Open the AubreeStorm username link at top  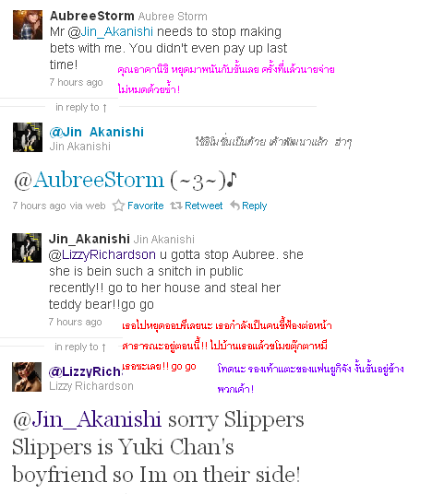coord(92,16)
